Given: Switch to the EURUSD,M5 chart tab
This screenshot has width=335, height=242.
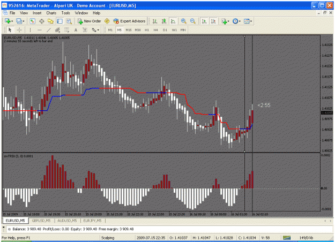Looking at the screenshot, I should (15, 221).
